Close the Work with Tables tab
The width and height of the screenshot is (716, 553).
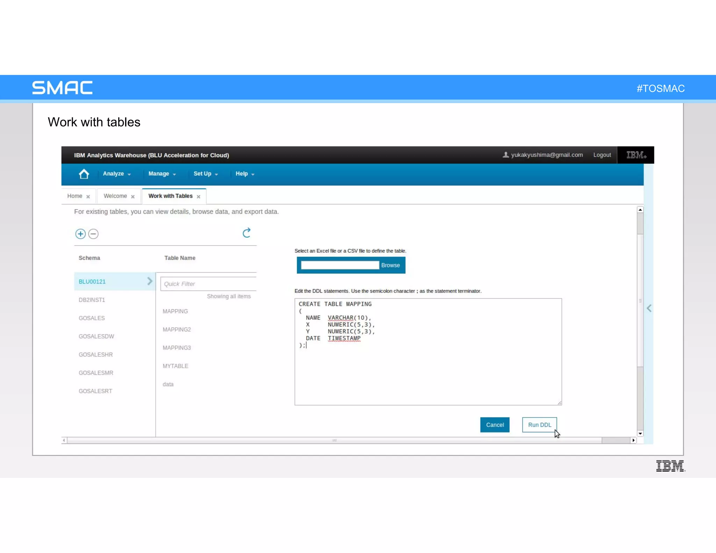click(199, 197)
